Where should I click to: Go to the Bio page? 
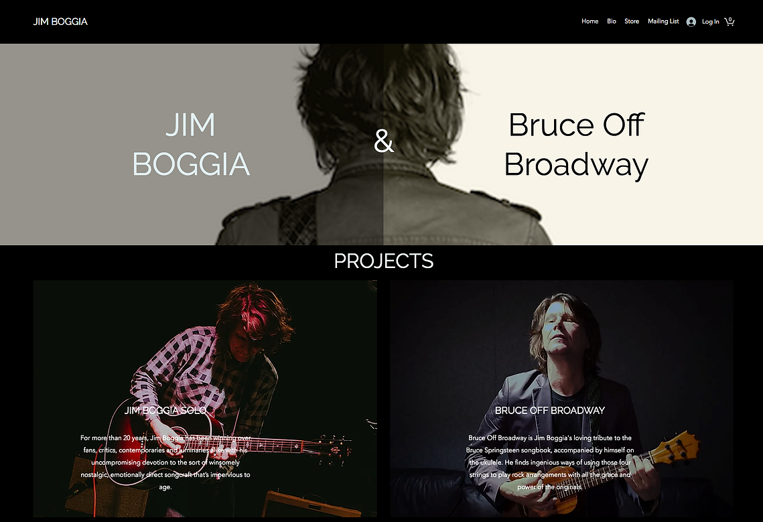(612, 21)
